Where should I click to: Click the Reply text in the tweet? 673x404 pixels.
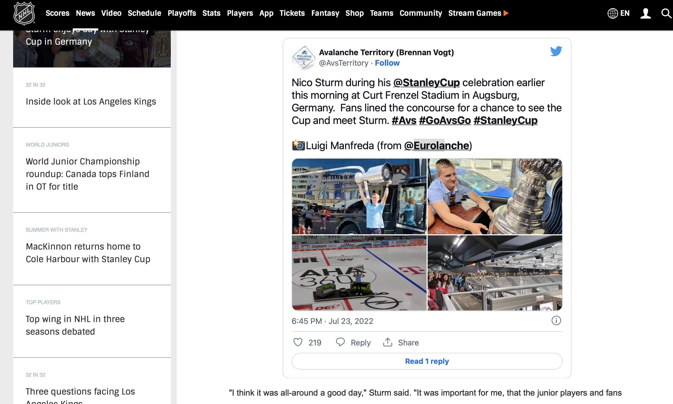[x=360, y=343]
